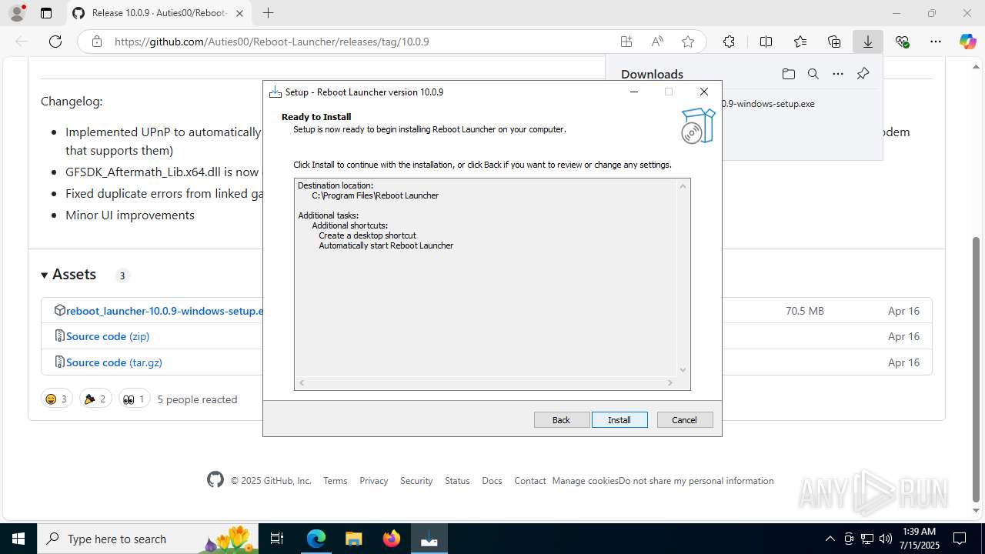Open the Edge profile icon
The image size is (985, 554).
click(x=17, y=13)
